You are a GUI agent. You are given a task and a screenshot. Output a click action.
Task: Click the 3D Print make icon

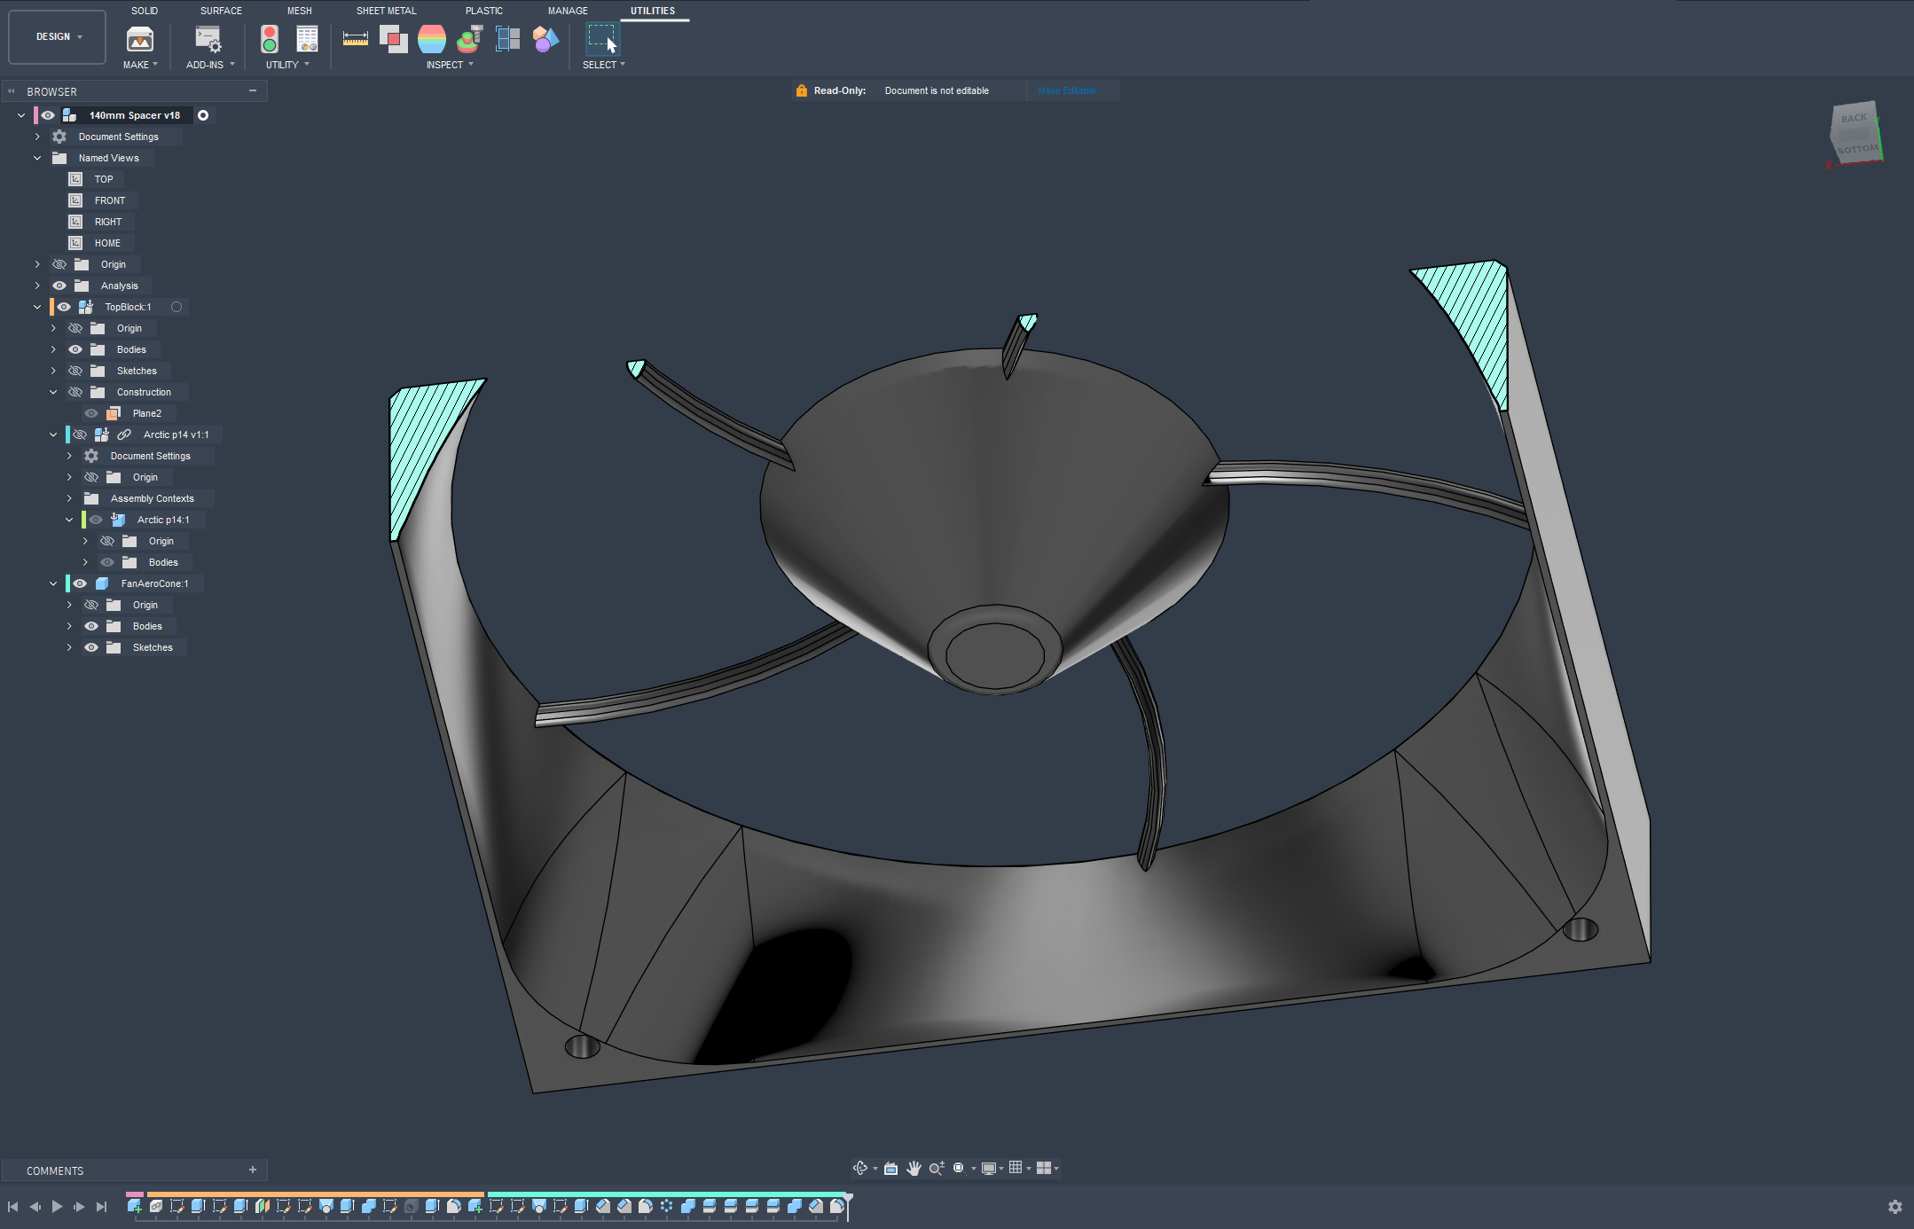140,39
